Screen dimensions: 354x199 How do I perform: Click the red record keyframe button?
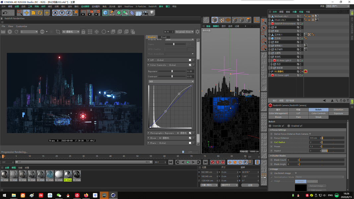[212, 162]
